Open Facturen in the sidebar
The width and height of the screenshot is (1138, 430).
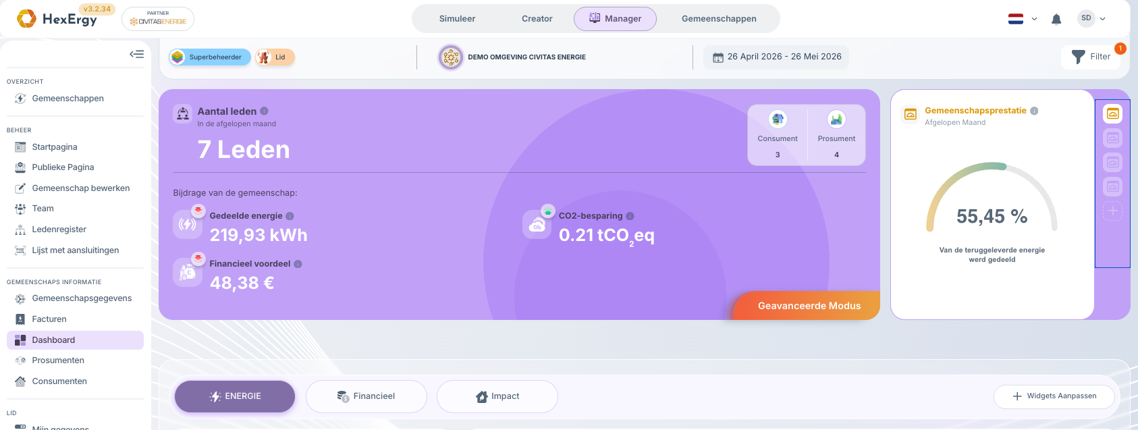pyautogui.click(x=75, y=319)
